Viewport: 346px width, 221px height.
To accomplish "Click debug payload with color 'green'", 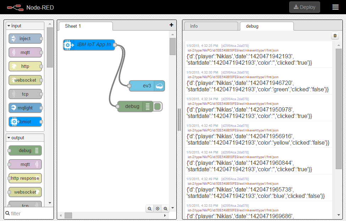I will click(258, 86).
